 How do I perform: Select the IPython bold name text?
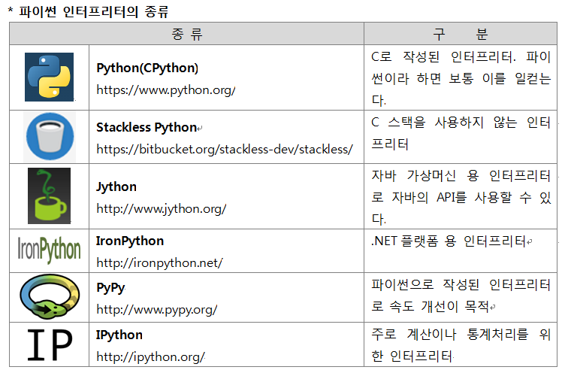[x=119, y=335]
